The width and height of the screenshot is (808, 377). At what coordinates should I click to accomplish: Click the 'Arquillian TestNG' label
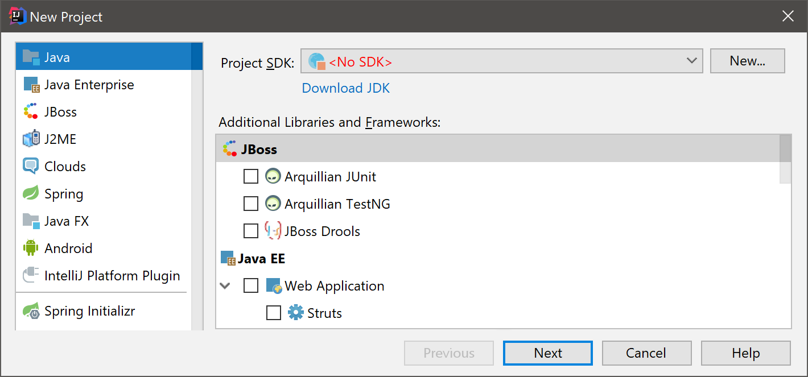pos(337,204)
